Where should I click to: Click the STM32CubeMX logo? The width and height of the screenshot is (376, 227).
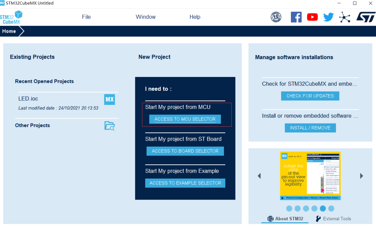click(x=11, y=17)
